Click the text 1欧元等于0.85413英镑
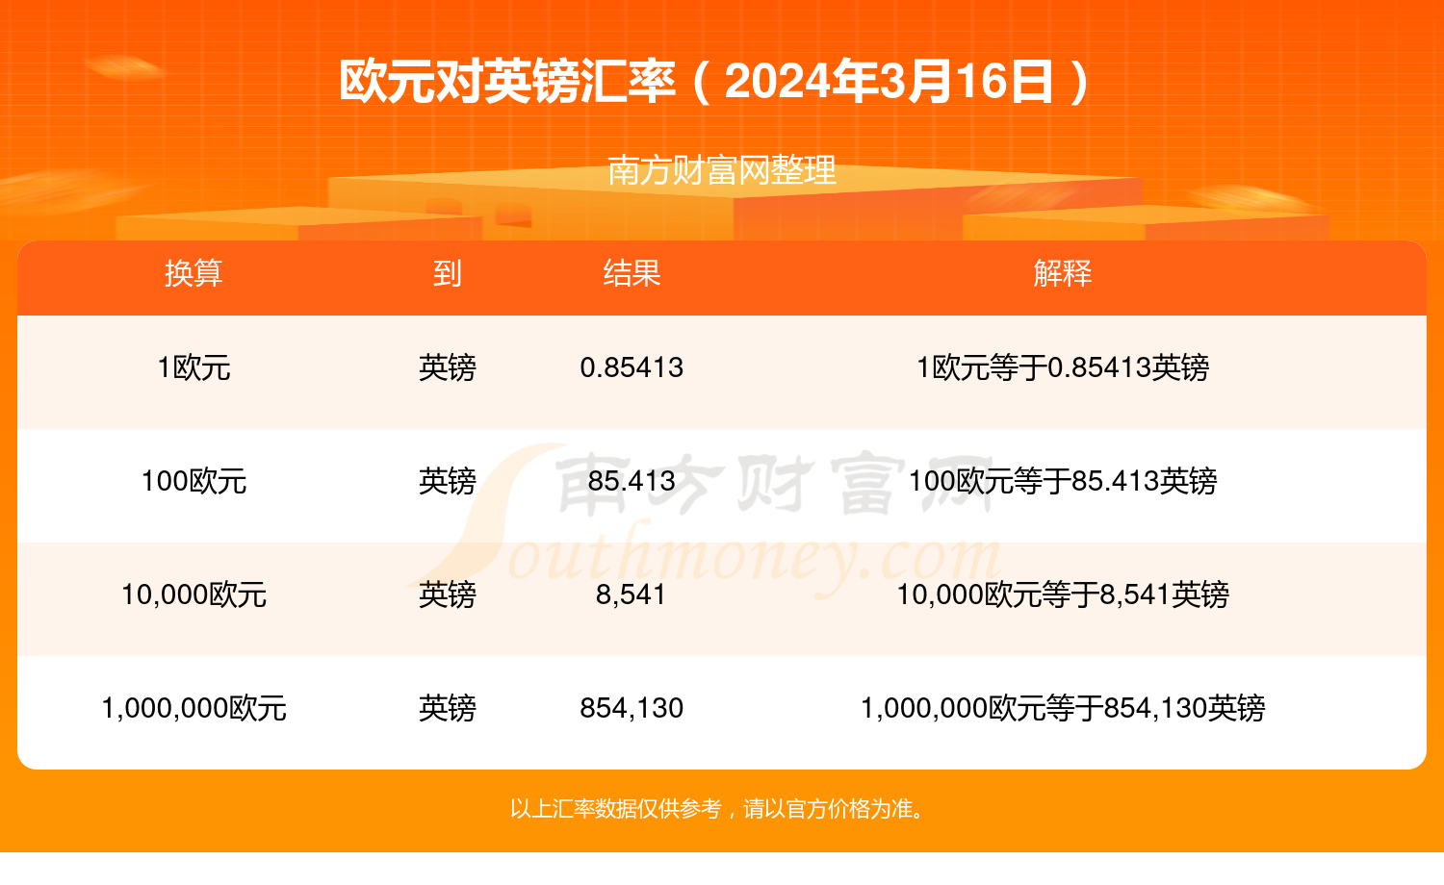1444x885 pixels. point(1063,367)
